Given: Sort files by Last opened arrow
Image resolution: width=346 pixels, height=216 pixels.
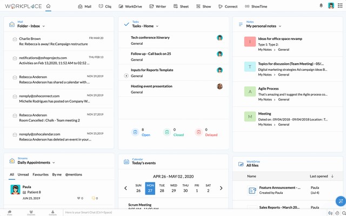Looking at the screenshot, I should click(x=332, y=177).
